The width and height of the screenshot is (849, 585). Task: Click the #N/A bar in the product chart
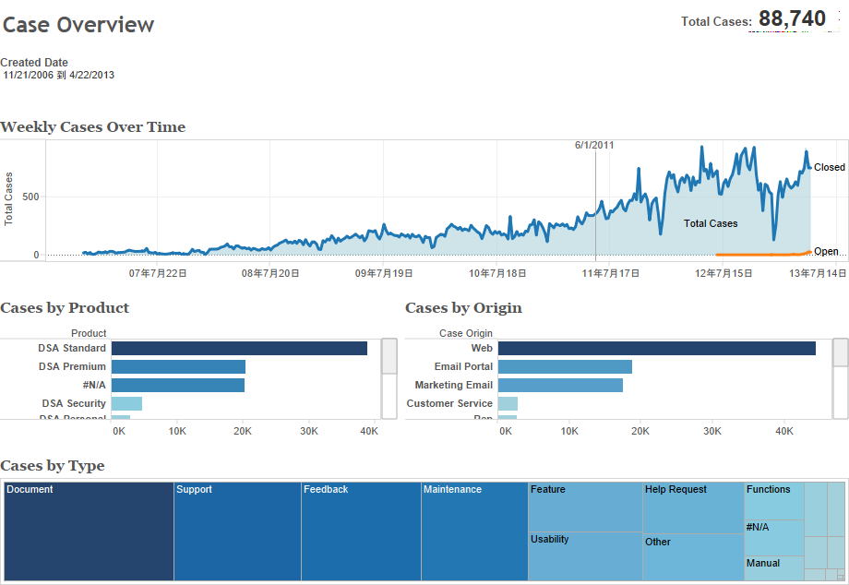[178, 385]
